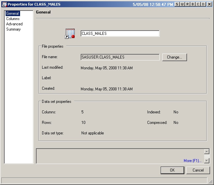Click the CLASS_MALES name text field

click(120, 34)
